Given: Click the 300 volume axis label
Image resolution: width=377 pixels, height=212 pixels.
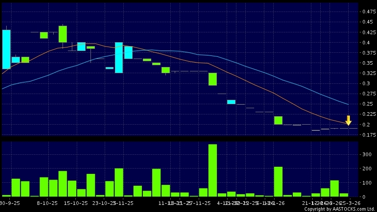Looking at the screenshot, I should 367,154.
